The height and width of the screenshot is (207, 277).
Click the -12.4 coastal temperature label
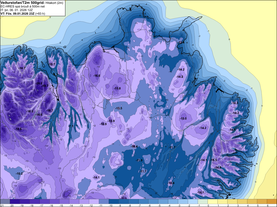click(181, 42)
